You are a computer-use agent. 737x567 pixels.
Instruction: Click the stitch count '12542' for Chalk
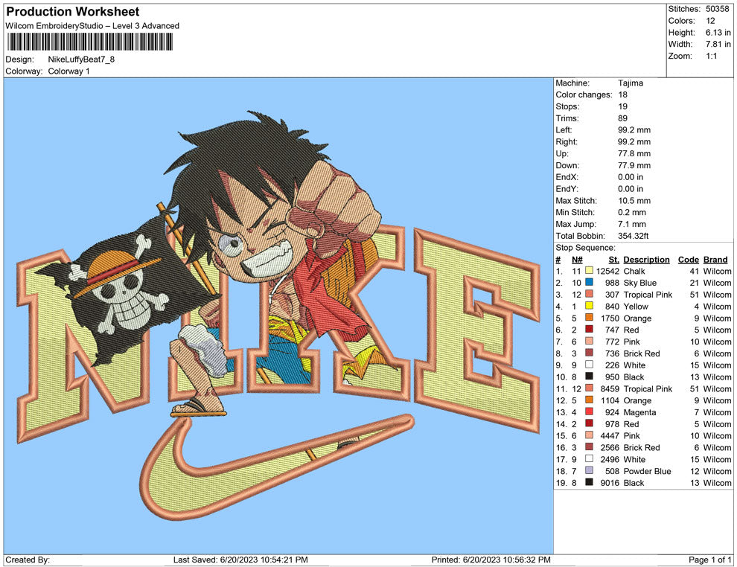[x=607, y=271]
